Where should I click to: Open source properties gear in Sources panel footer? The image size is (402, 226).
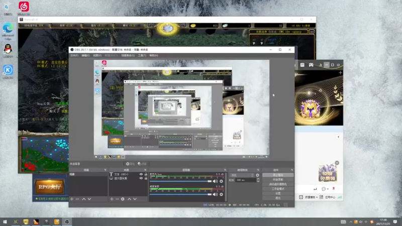(x=123, y=199)
